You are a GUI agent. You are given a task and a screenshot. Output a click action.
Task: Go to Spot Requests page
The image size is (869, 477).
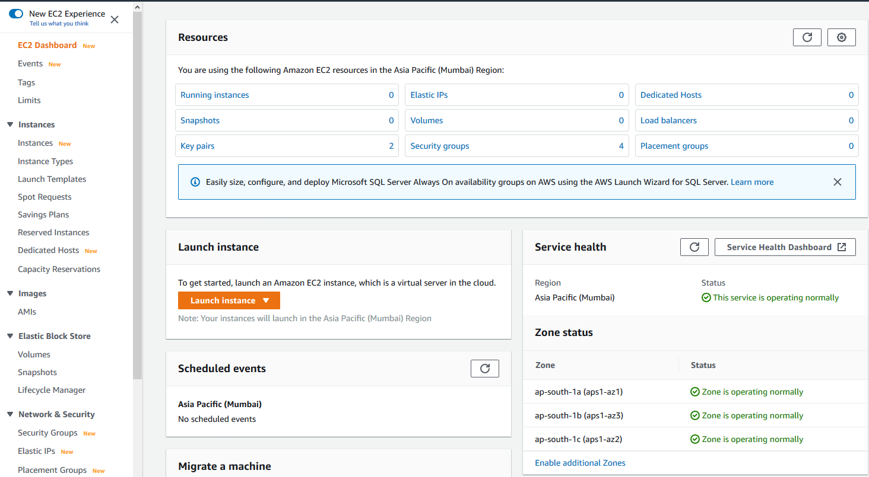point(45,197)
